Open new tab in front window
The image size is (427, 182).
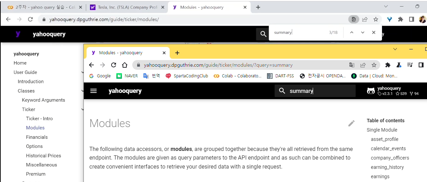[177, 53]
